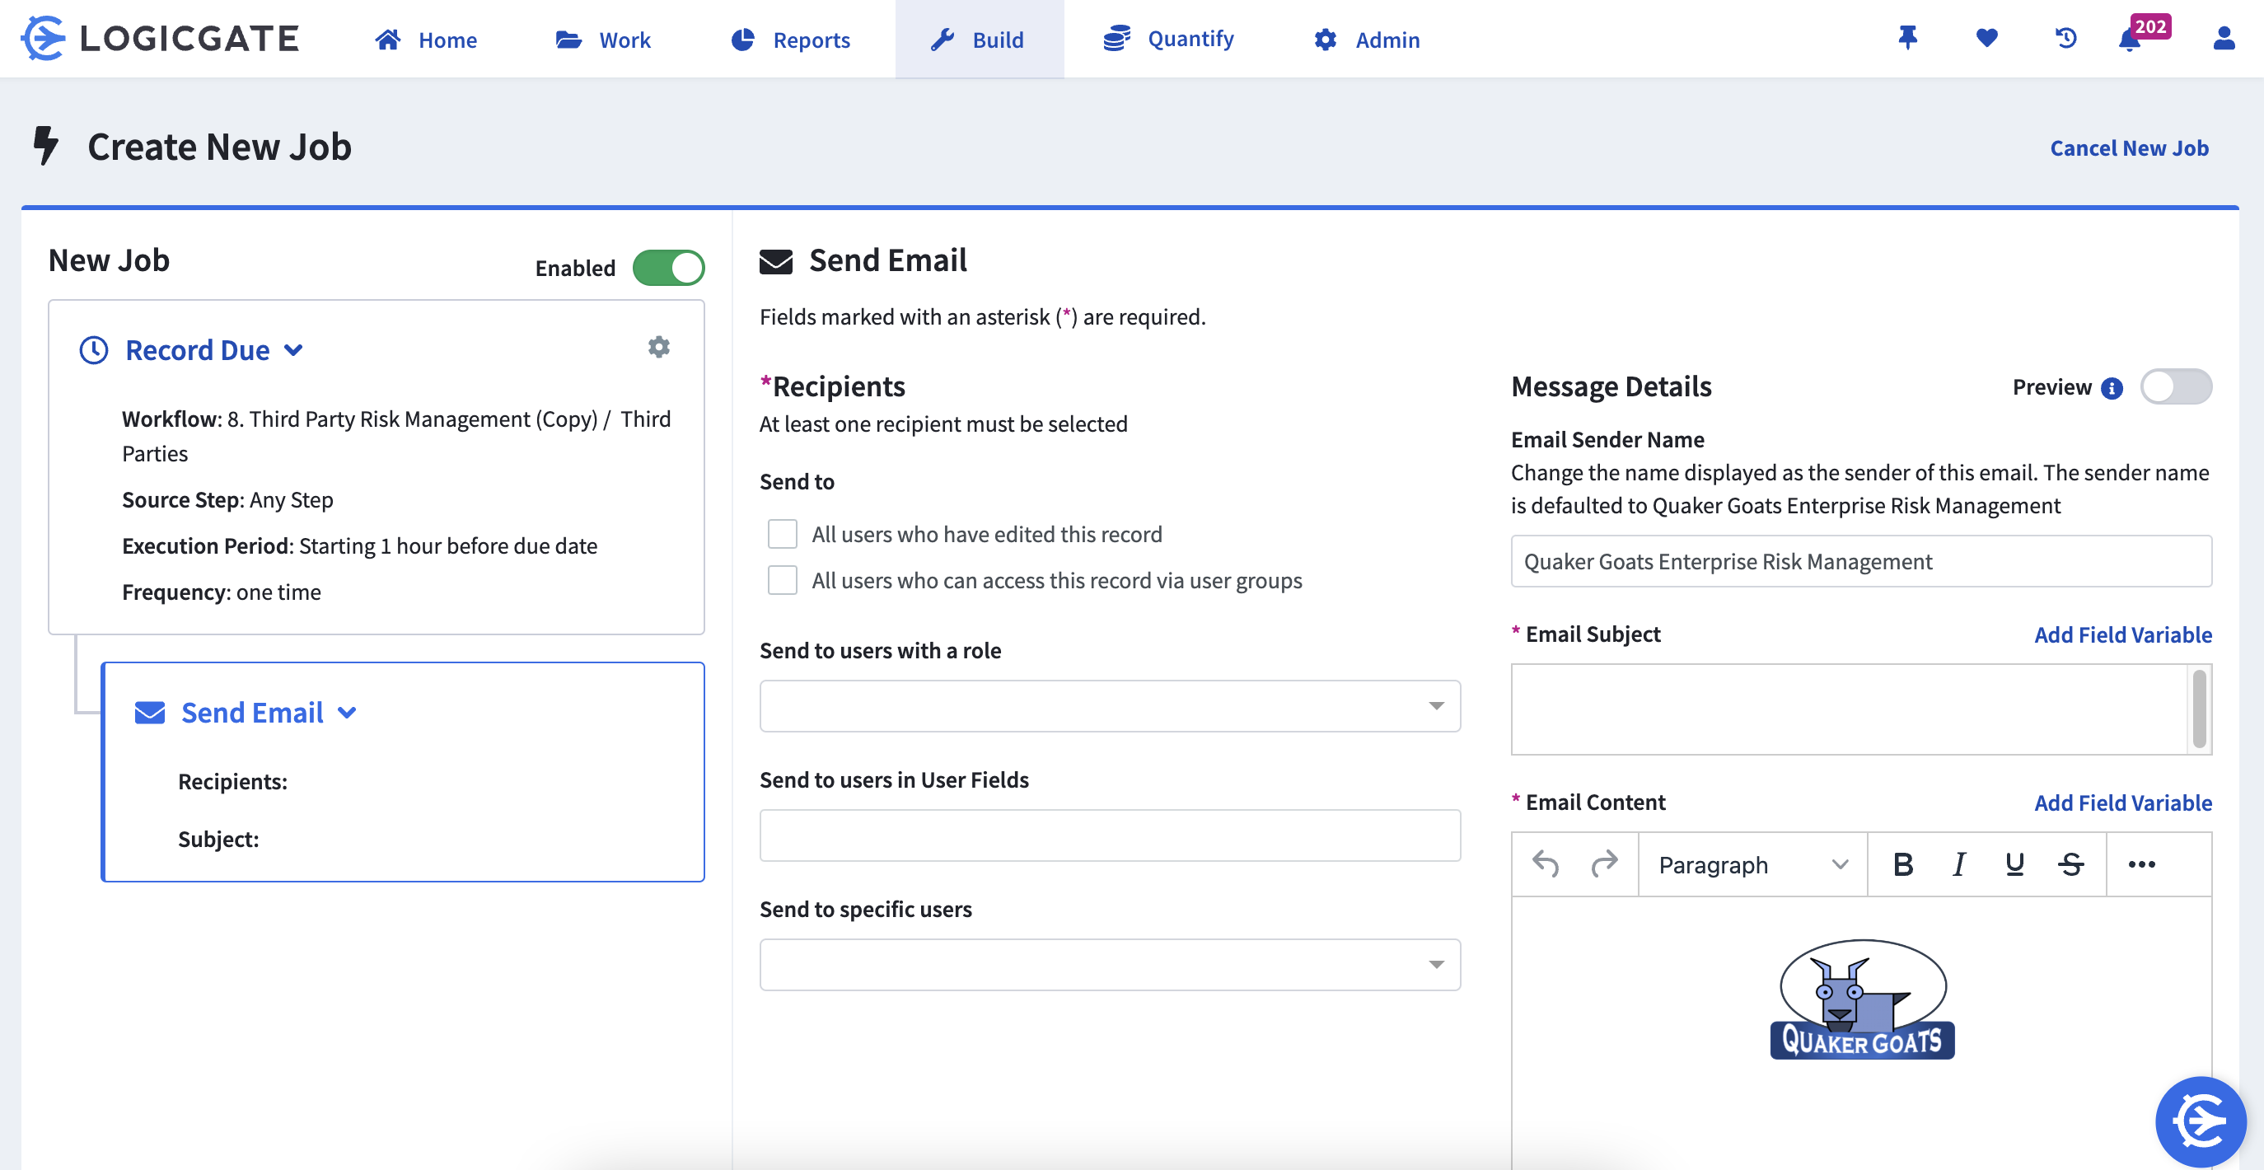This screenshot has width=2264, height=1170.
Task: Open recent history clock icon
Action: (2065, 39)
